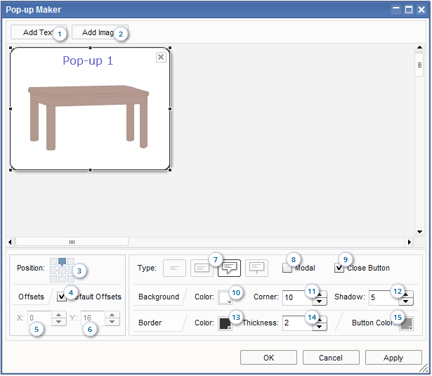Click the Offsets section label
This screenshot has height=376, width=432.
tap(31, 297)
